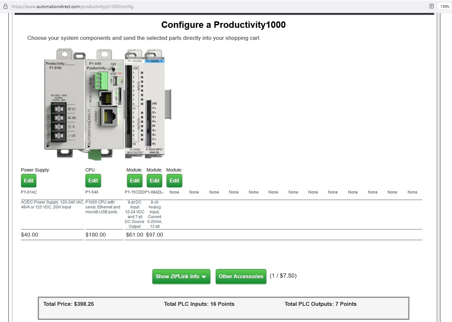
Task: Click the 8-pt DC Input description
Action: [135, 214]
